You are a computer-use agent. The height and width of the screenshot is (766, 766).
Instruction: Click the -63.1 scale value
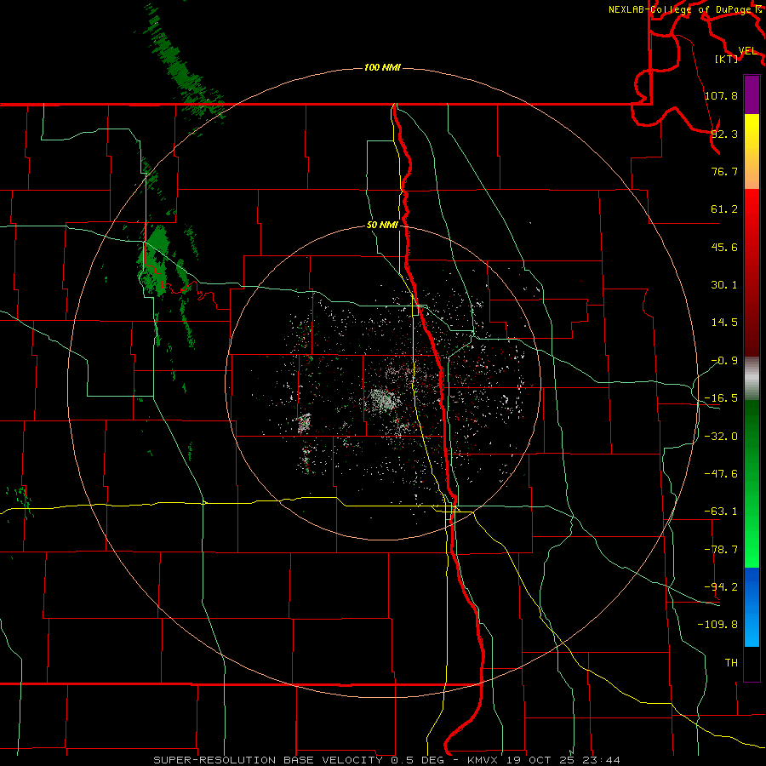[721, 512]
